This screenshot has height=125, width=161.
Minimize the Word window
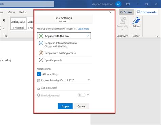pos(138,4)
